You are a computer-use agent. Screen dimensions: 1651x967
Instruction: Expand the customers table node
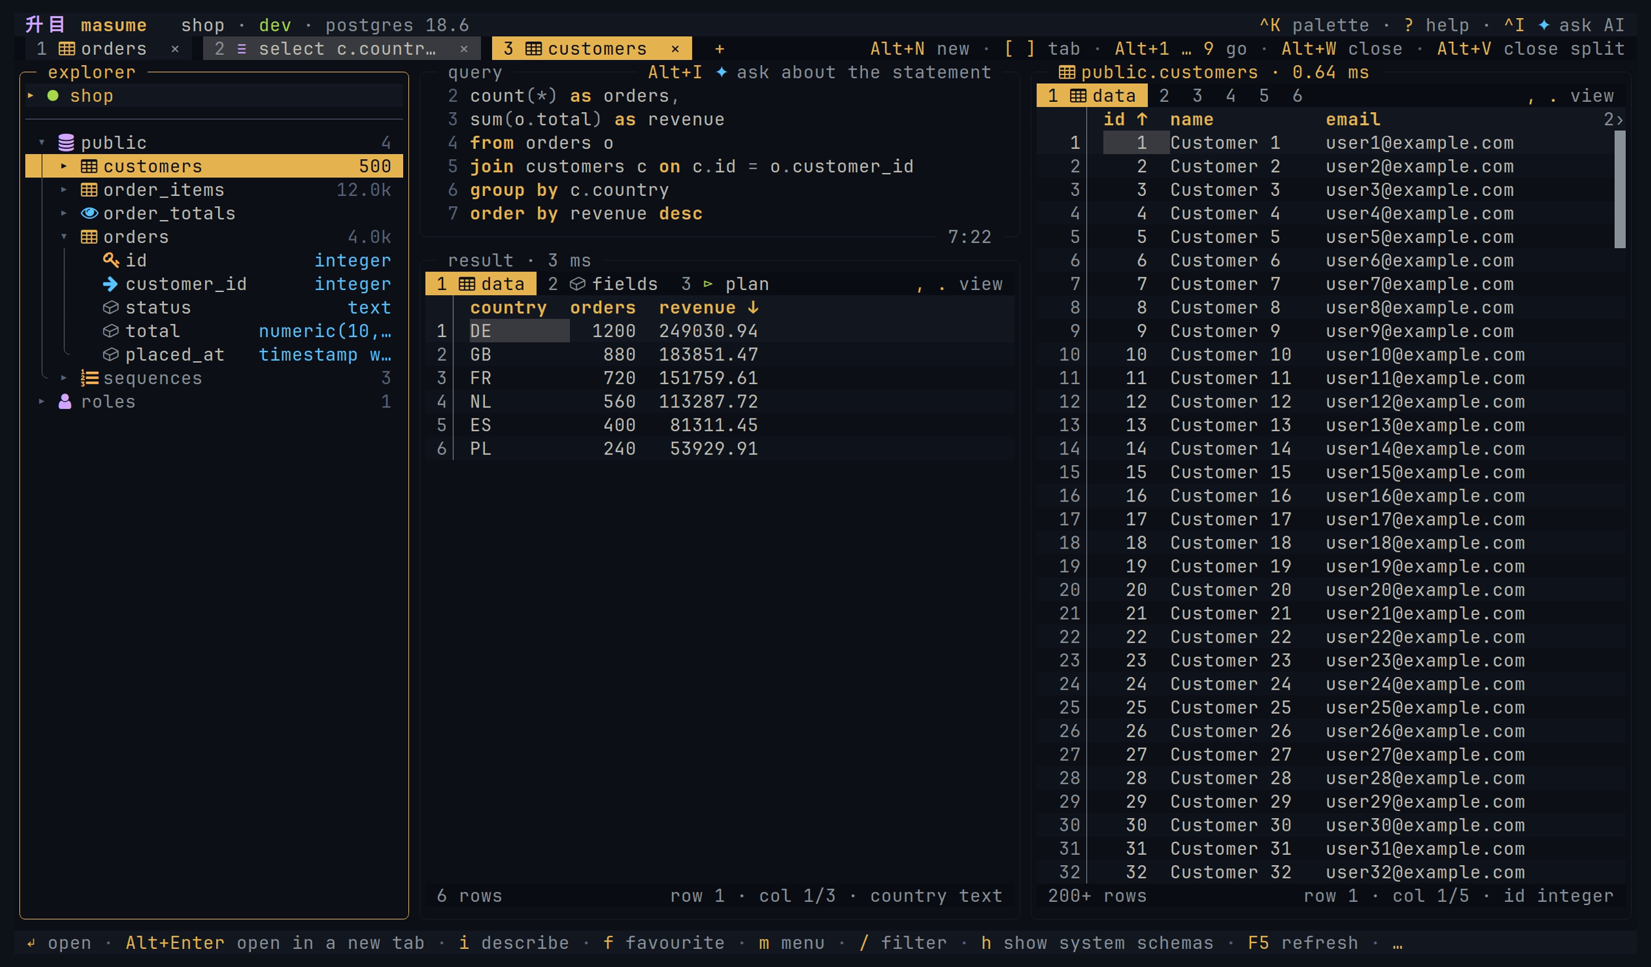coord(64,166)
